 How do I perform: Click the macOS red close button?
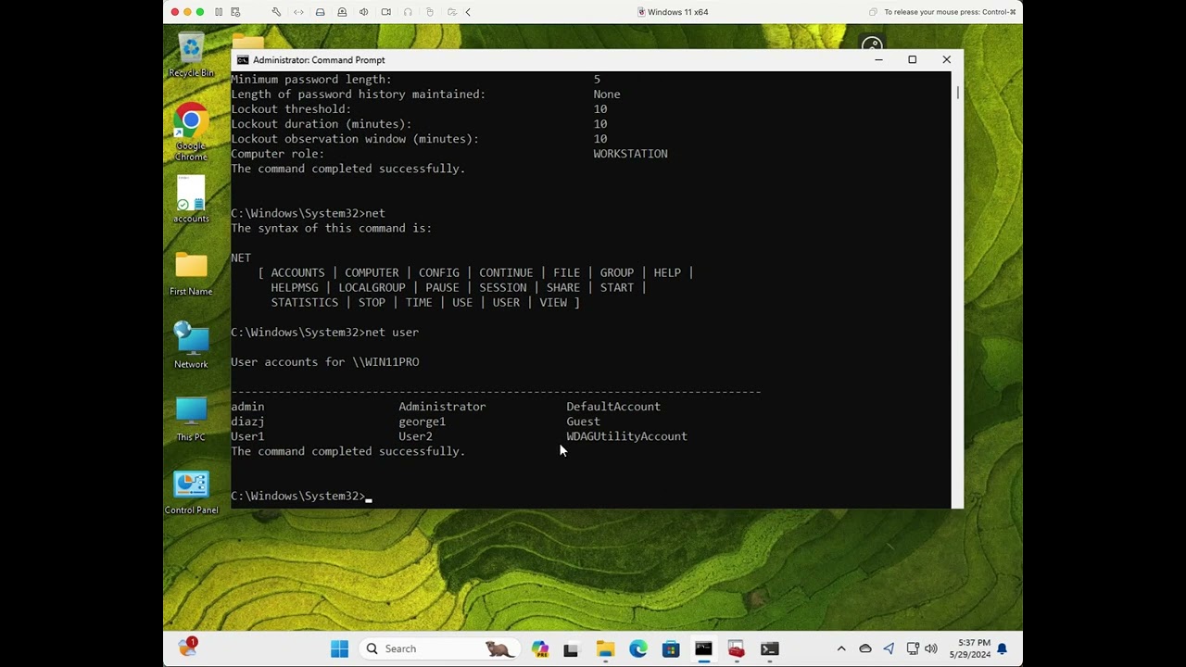175,12
